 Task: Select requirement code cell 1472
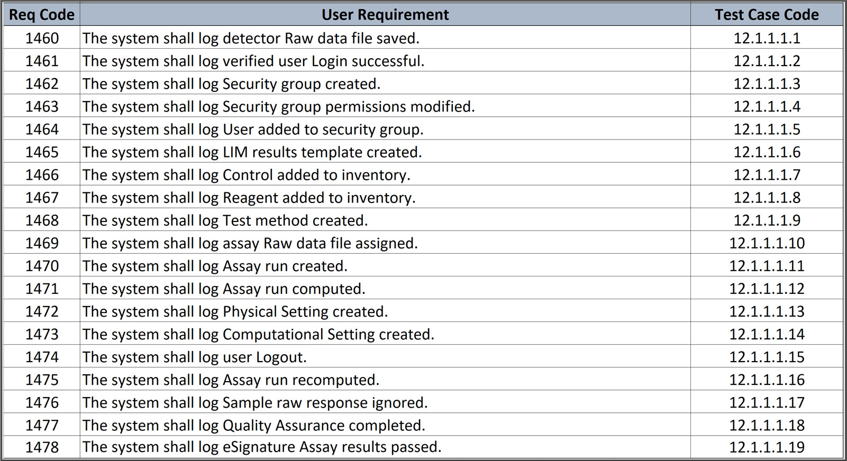(42, 310)
